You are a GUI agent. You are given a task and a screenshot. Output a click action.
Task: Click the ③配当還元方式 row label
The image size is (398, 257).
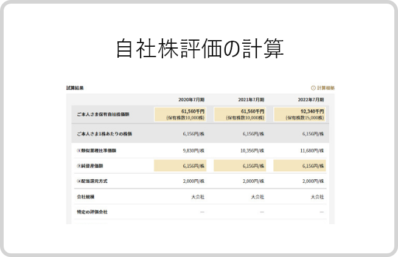[92, 181]
